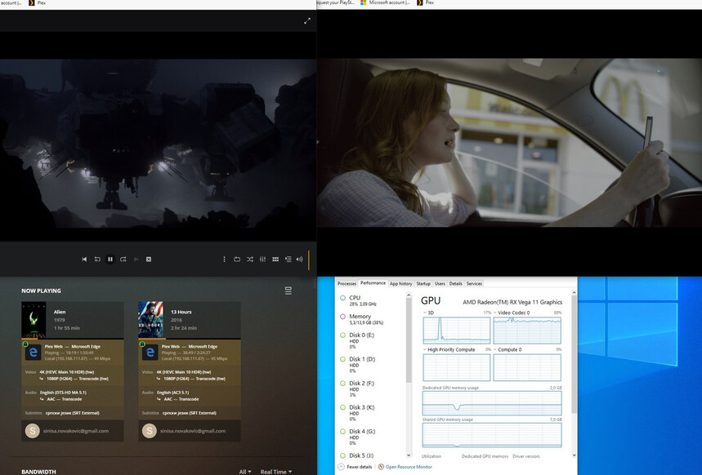Select Disk 2 (F:) in the sidebar
This screenshot has width=702, height=475.
(x=372, y=388)
